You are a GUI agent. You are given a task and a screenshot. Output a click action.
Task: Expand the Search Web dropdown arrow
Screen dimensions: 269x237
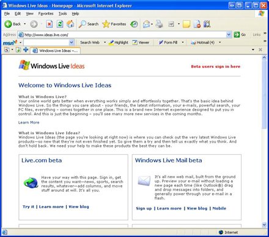click(105, 42)
